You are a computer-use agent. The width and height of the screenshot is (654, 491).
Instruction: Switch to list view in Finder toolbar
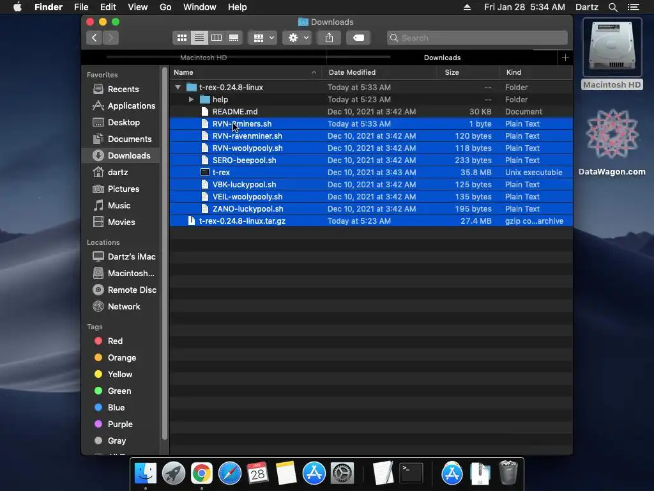point(199,38)
